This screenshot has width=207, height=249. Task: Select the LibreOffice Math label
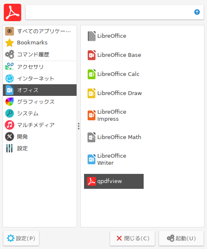119,137
